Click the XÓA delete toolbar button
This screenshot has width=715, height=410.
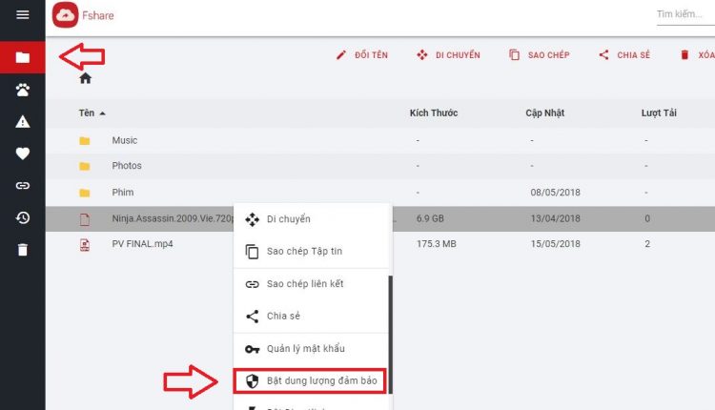(698, 55)
